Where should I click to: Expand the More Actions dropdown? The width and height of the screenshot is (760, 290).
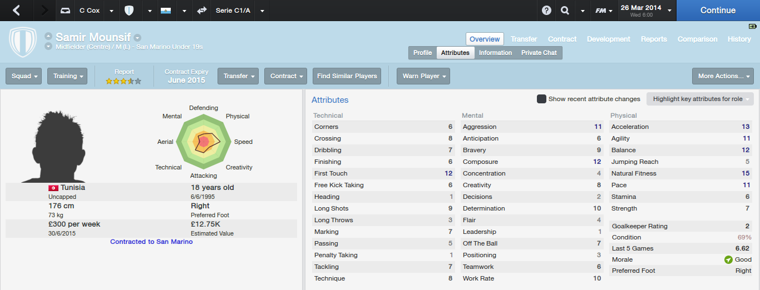[x=722, y=76]
